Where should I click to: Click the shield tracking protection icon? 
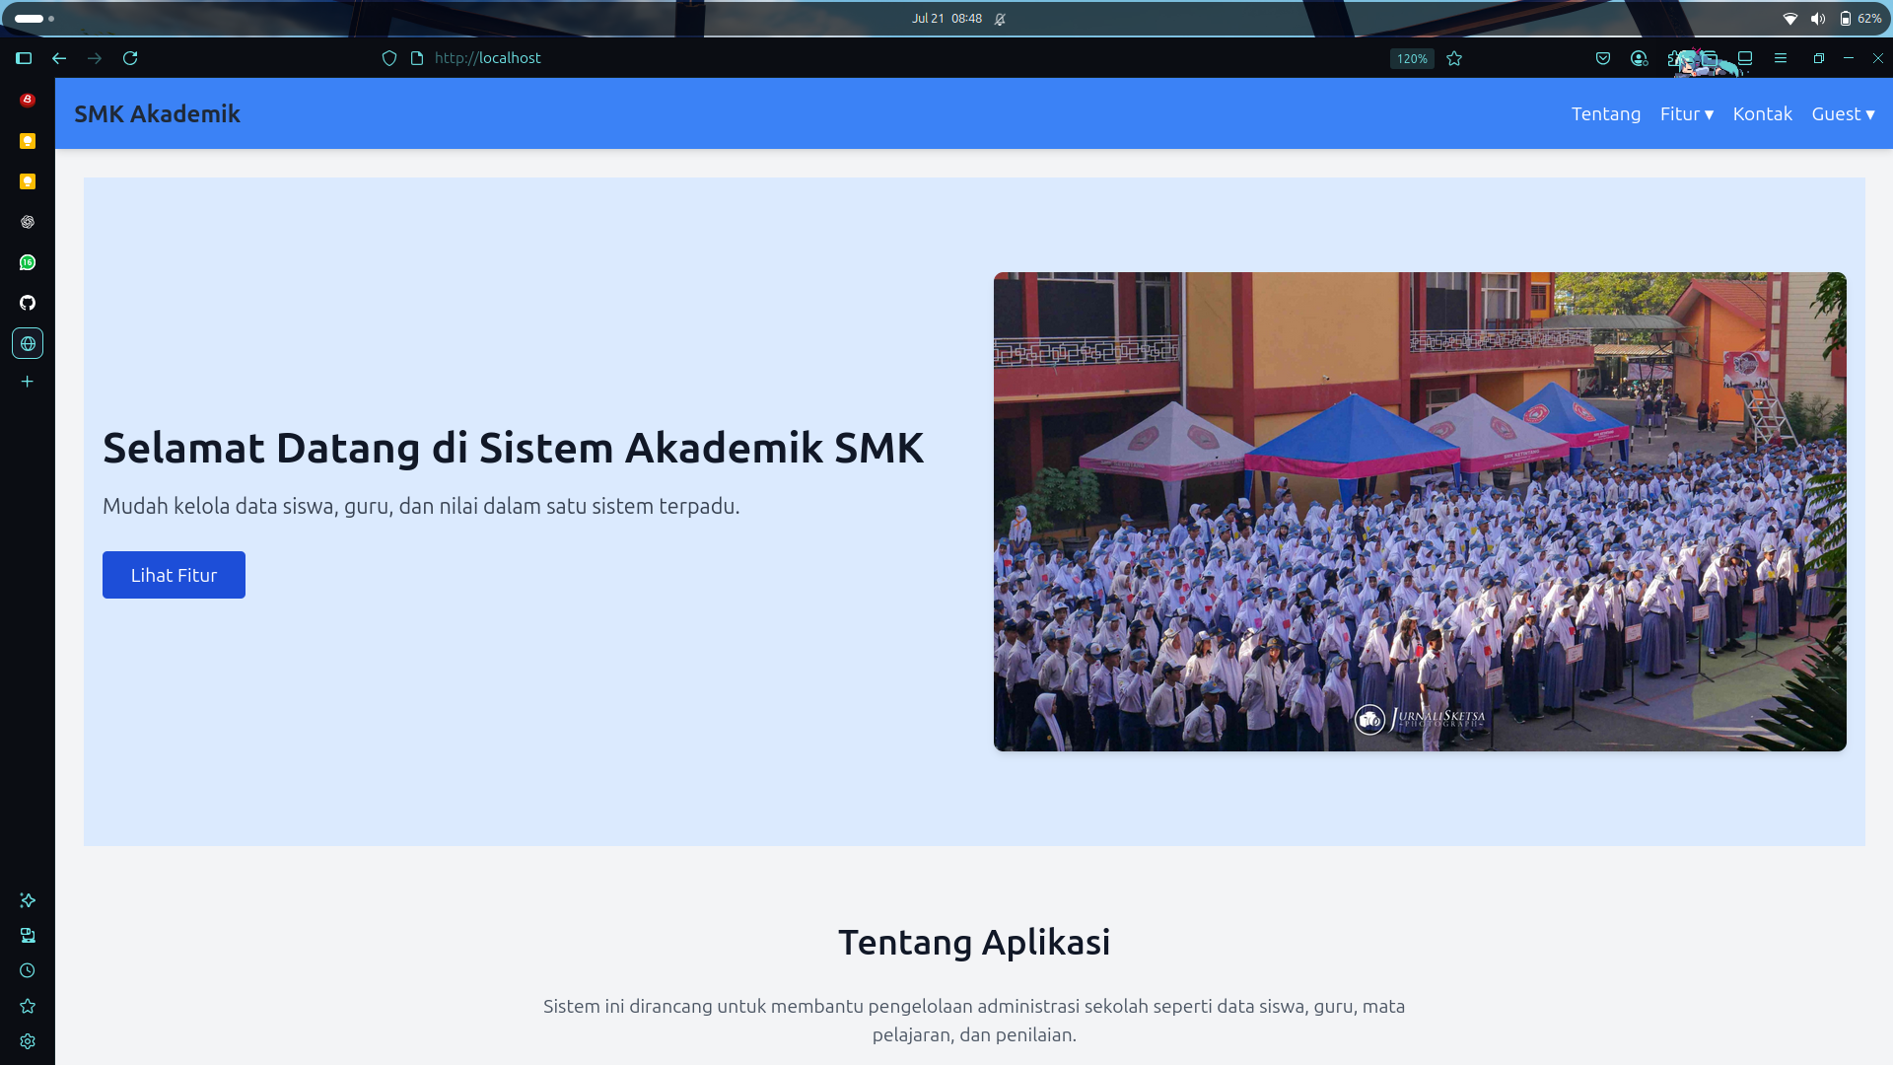tap(389, 58)
